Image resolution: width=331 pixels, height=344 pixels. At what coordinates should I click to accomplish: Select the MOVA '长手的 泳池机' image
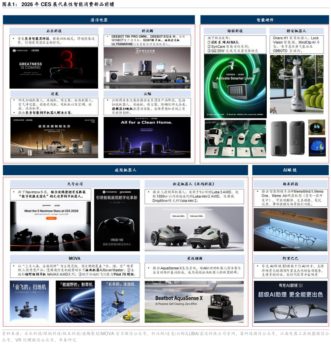click(x=121, y=301)
